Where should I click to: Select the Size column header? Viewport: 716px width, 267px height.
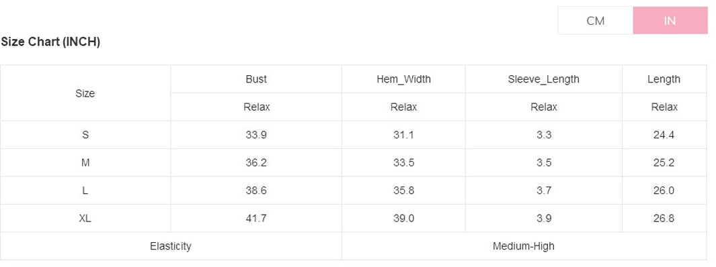coord(85,93)
